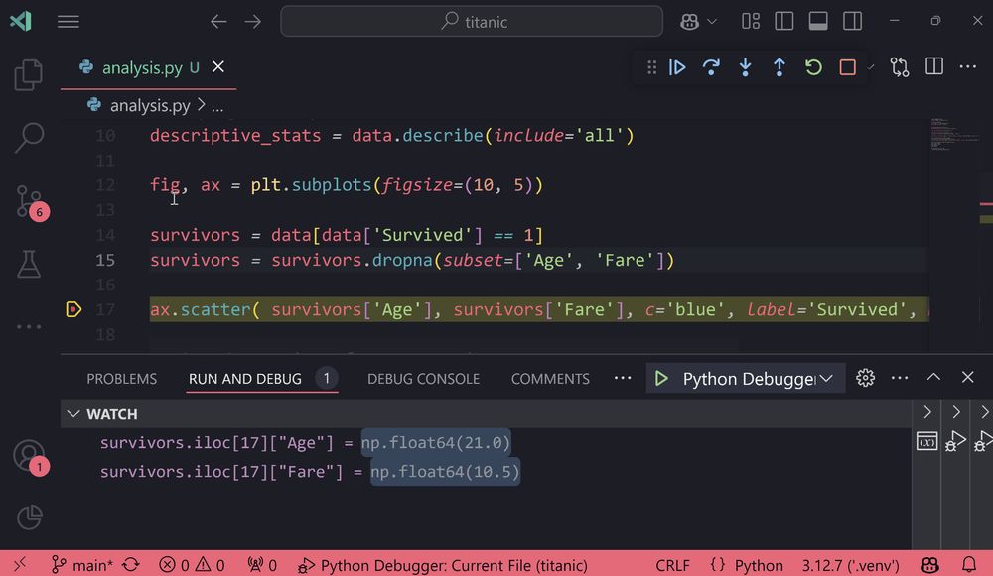This screenshot has height=576, width=993.
Task: Synchronize changes in the status bar
Action: coord(131,565)
